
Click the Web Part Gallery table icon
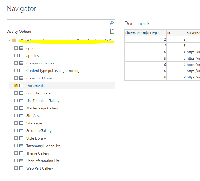(x=21, y=168)
